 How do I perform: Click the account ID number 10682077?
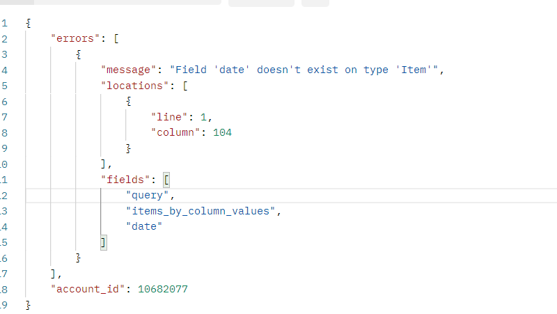click(x=162, y=289)
